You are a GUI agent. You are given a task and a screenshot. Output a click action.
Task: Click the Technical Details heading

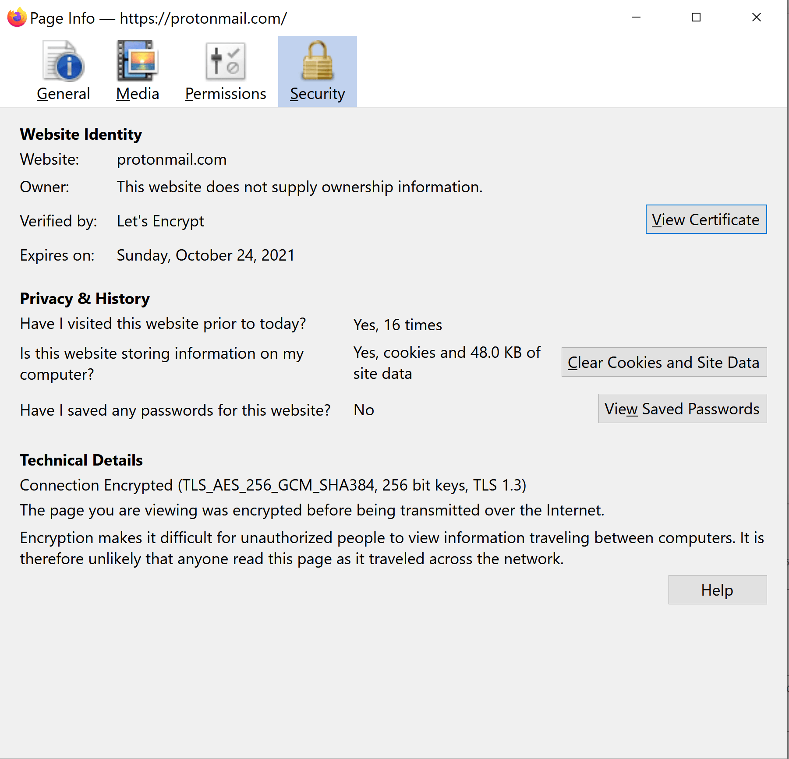81,460
